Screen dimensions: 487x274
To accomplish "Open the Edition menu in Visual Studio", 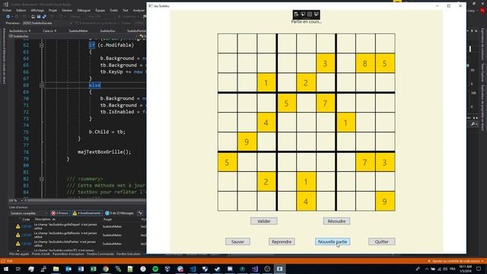I will 21,10.
